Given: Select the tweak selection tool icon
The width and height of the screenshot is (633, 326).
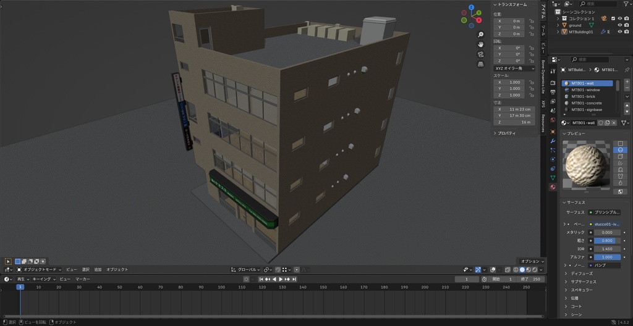Looking at the screenshot, I should tap(8, 261).
